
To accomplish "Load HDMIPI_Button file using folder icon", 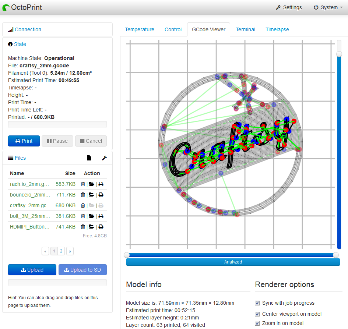I will click(91, 227).
